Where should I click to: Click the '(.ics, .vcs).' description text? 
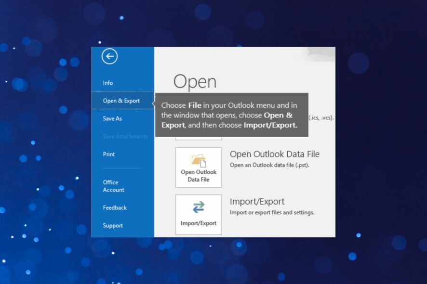tap(321, 118)
